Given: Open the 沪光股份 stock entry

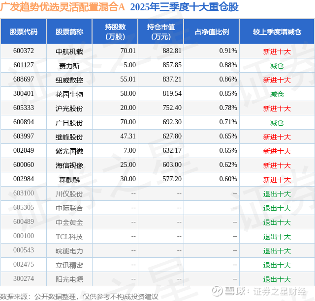Looking at the screenshot, I should click(x=69, y=108).
